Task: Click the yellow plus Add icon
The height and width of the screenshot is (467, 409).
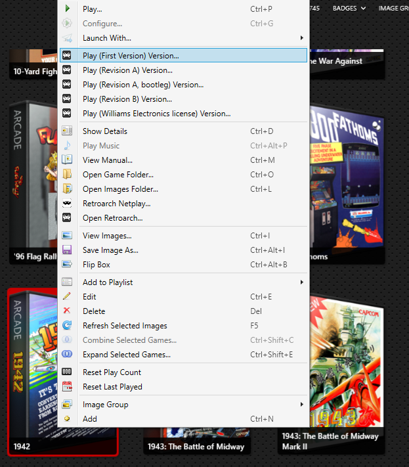Action: (x=67, y=418)
